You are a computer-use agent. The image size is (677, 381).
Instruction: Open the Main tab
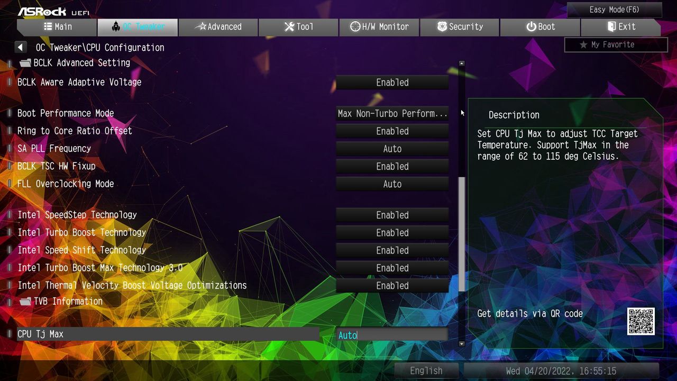57,27
